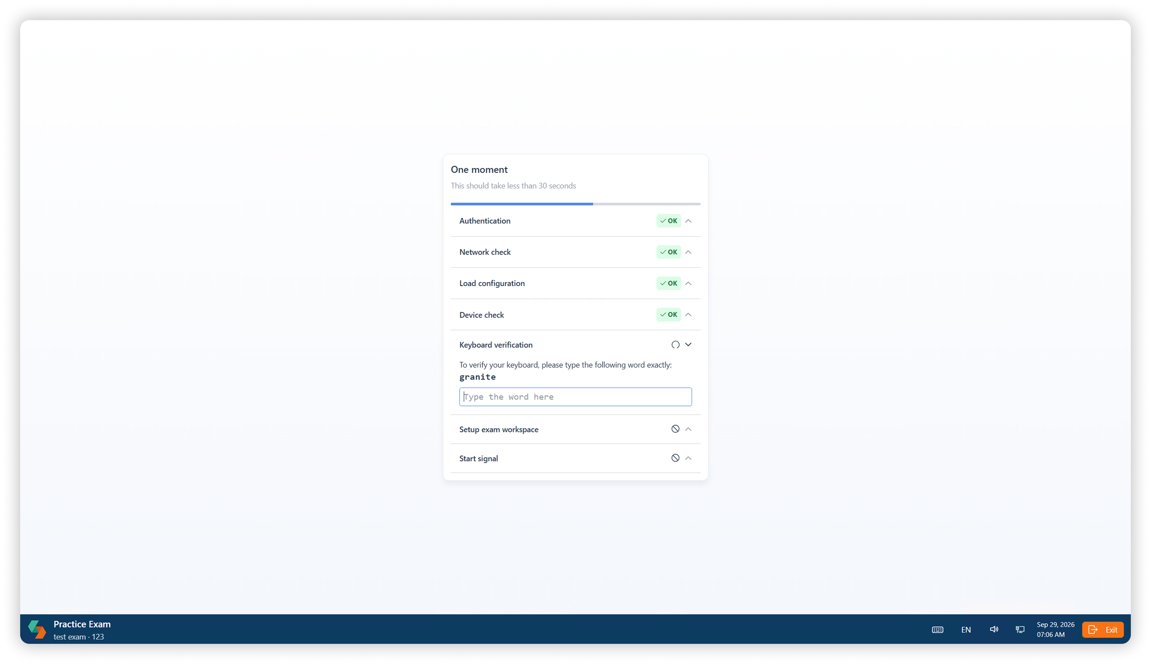The height and width of the screenshot is (664, 1151).
Task: Click the date and time display
Action: 1055,629
